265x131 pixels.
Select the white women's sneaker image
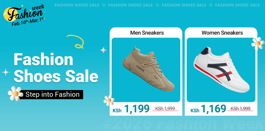(221, 70)
